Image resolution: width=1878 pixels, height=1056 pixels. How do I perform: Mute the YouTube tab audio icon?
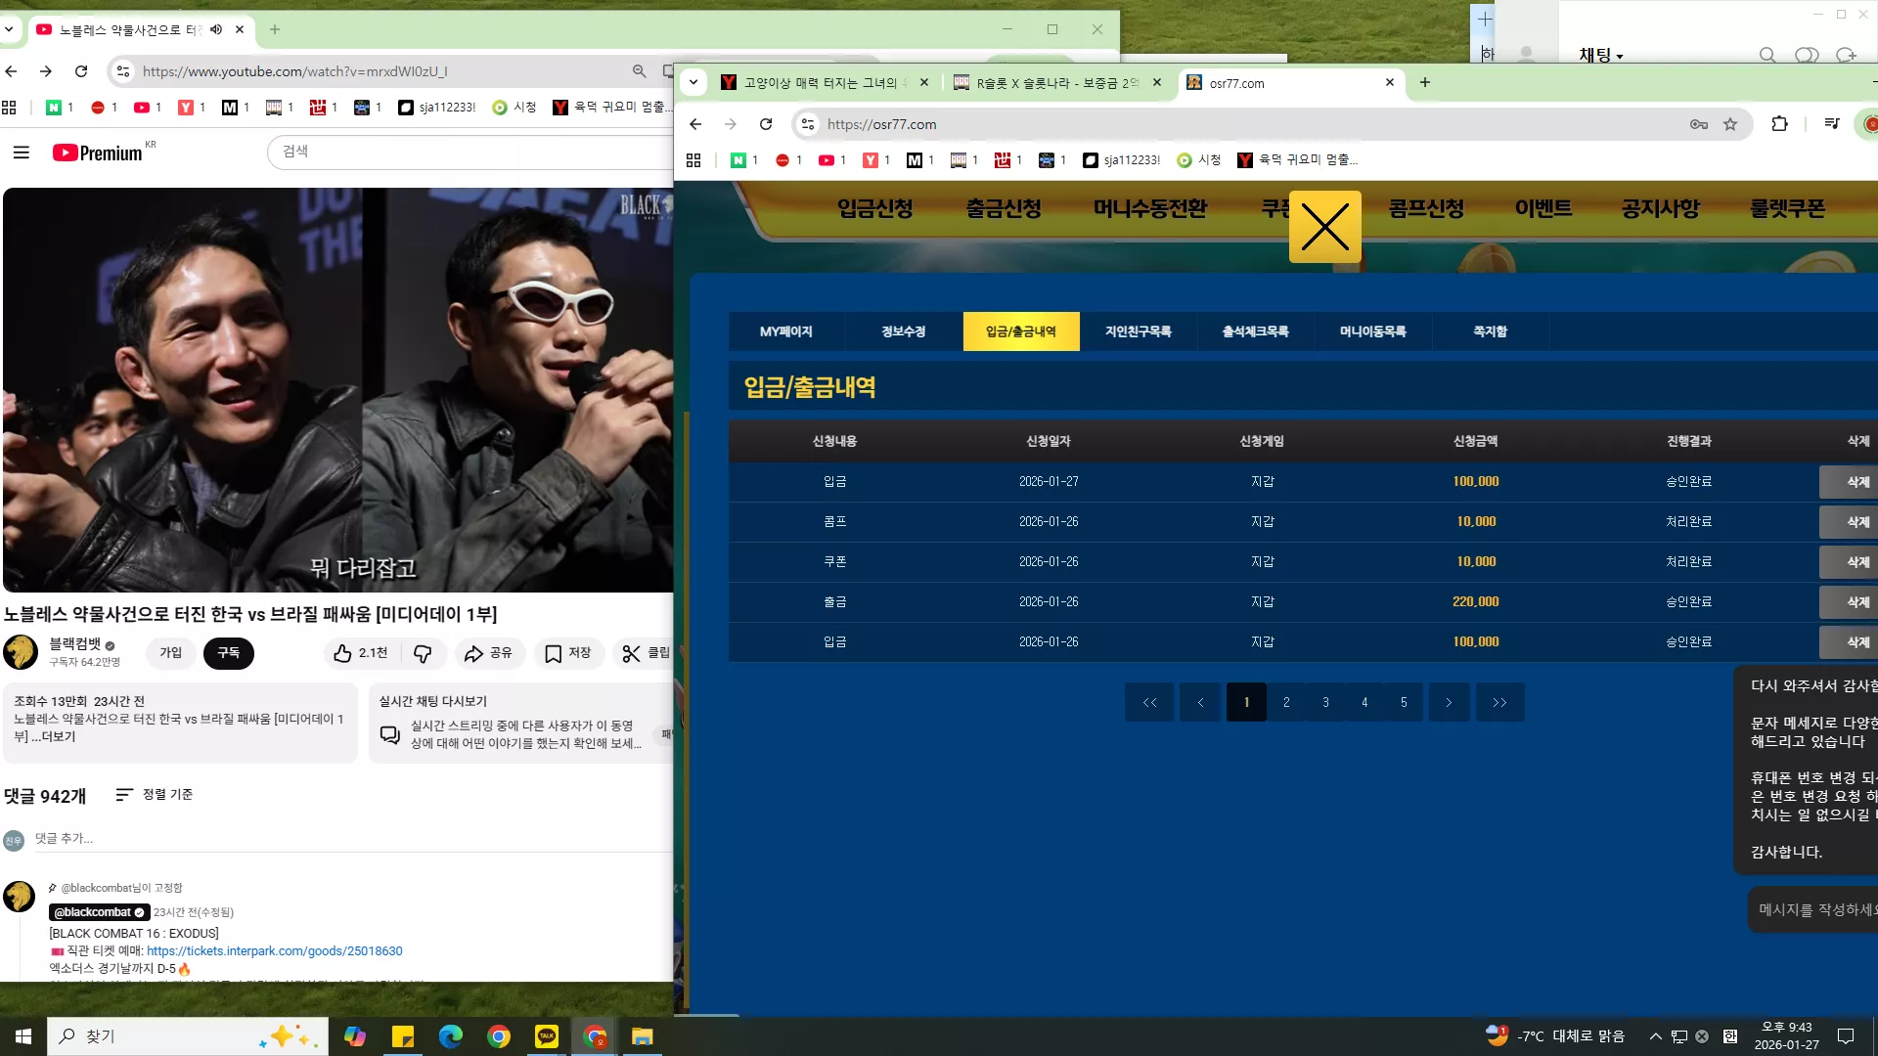(216, 29)
